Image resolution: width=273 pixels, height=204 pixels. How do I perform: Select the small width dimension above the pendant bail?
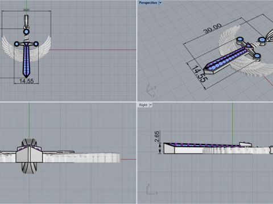click(x=26, y=10)
